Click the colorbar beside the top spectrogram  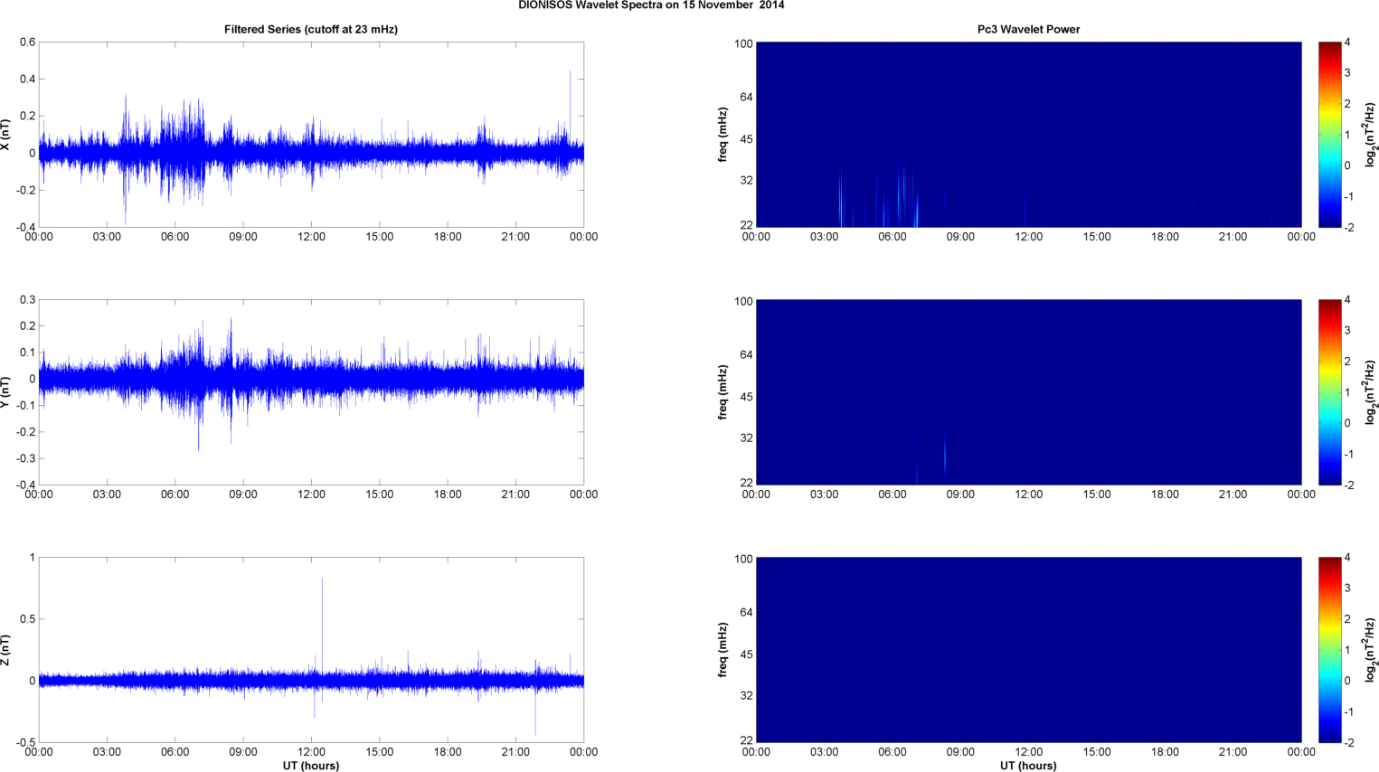pyautogui.click(x=1329, y=135)
